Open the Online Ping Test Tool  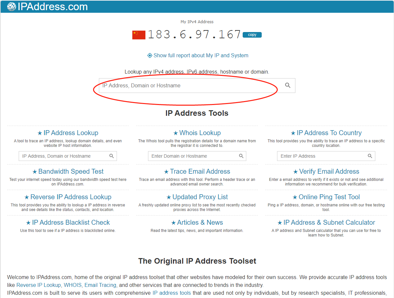click(x=329, y=197)
